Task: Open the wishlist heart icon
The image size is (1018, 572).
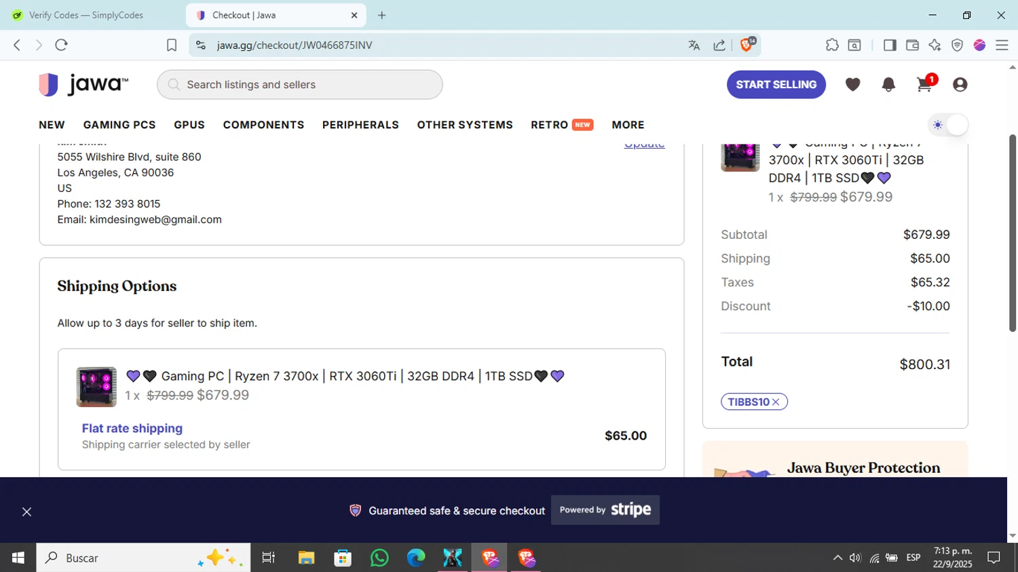Action: tap(853, 84)
